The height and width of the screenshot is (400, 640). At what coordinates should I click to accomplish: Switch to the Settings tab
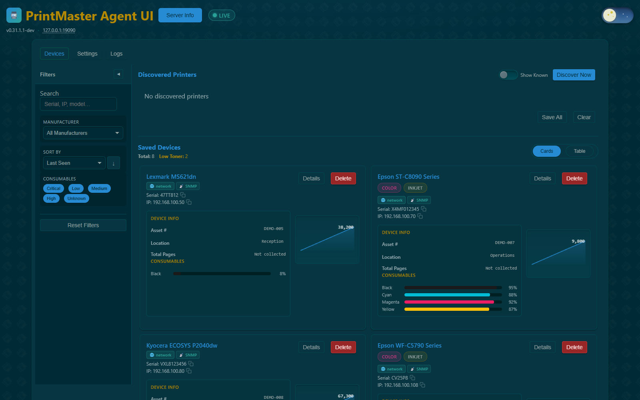(87, 54)
